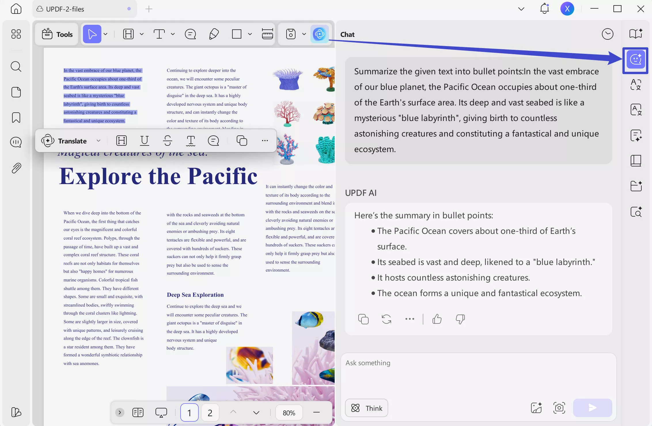
Task: Expand the shape rectangle tool dropdown
Action: (x=250, y=34)
